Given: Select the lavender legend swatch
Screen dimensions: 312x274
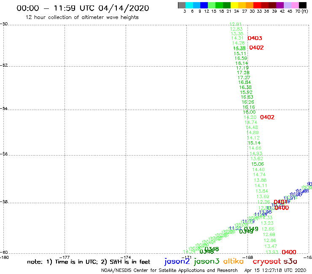Looking at the screenshot, I should [287, 5].
